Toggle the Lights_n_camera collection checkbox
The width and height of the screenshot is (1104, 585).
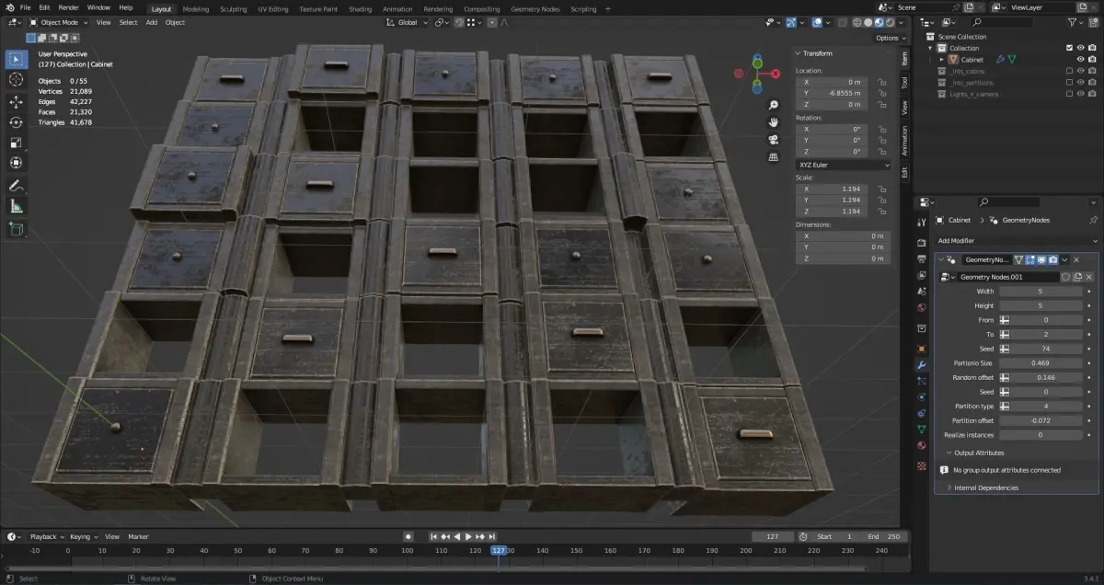point(1068,94)
